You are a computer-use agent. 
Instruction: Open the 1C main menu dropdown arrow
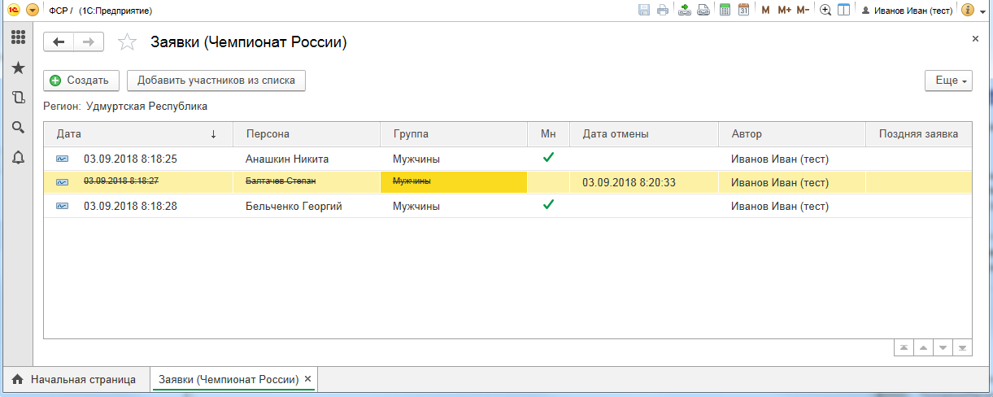tap(33, 11)
